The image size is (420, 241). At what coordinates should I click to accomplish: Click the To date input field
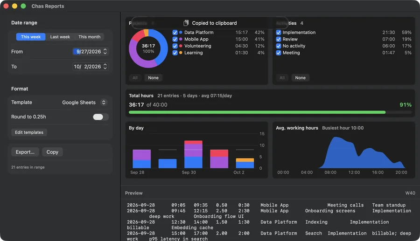[90, 67]
